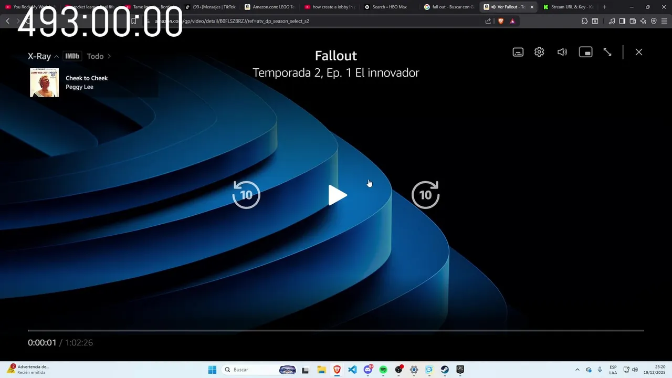672x378 pixels.
Task: Open Task View on the taskbar
Action: [305, 370]
